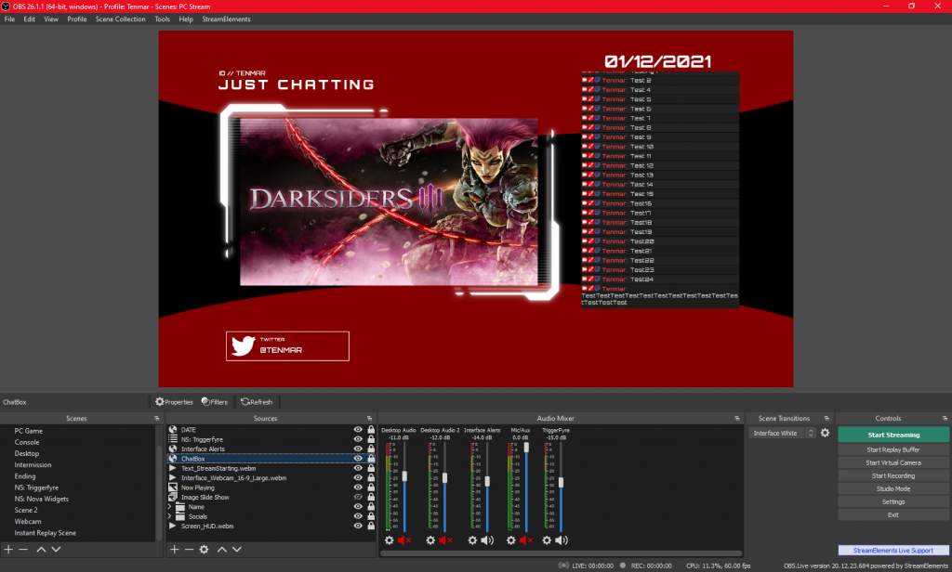Remove selected scene with minus icon
The height and width of the screenshot is (572, 952).
pos(23,549)
